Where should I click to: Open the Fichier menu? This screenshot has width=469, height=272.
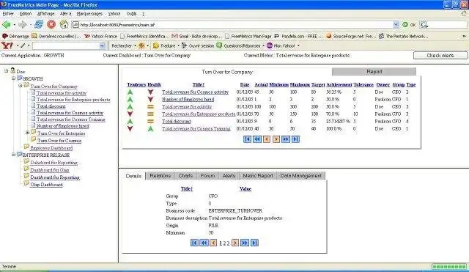tap(8, 14)
